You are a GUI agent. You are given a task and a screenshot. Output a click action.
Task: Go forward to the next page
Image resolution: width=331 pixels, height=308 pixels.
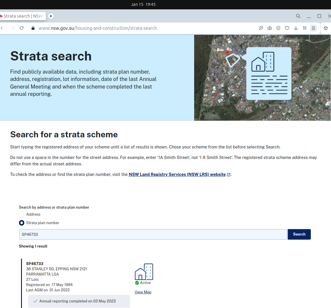point(13,28)
